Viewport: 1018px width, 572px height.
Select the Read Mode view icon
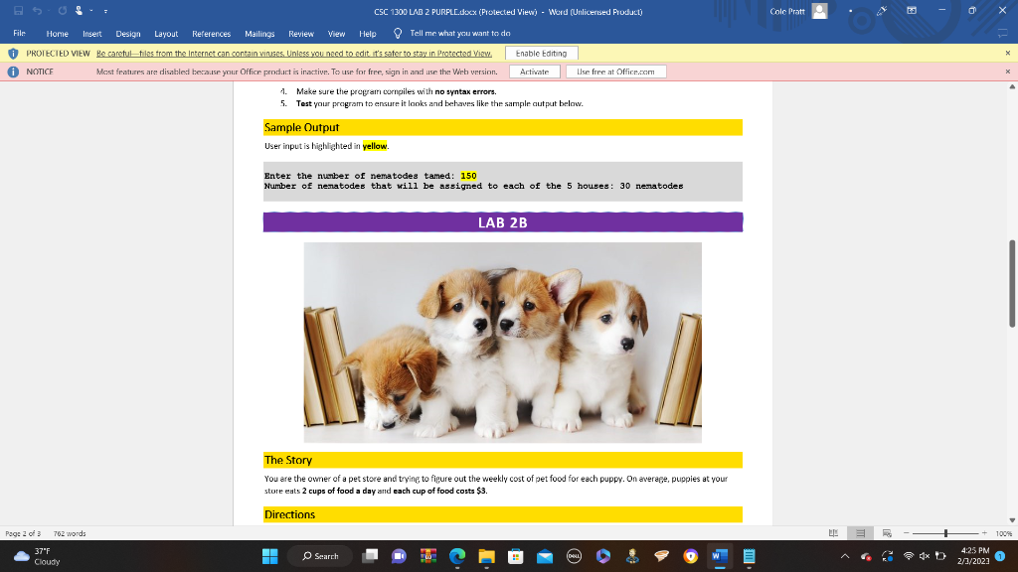pyautogui.click(x=833, y=533)
